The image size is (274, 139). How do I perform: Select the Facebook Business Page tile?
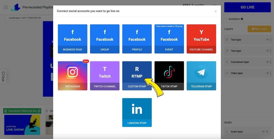pyautogui.click(x=73, y=39)
